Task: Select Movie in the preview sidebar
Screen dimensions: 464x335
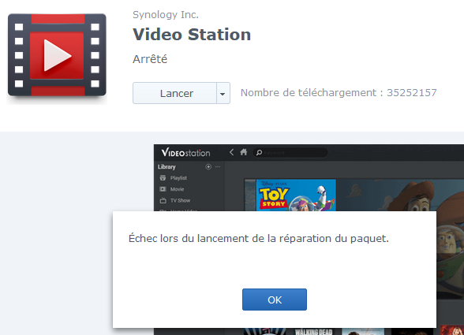Action: coord(177,189)
